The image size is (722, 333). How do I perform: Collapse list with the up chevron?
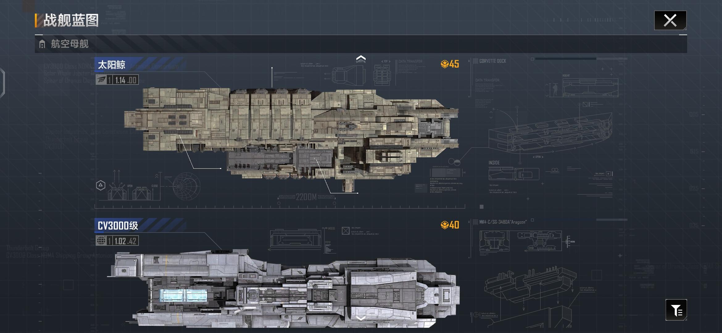pyautogui.click(x=361, y=58)
